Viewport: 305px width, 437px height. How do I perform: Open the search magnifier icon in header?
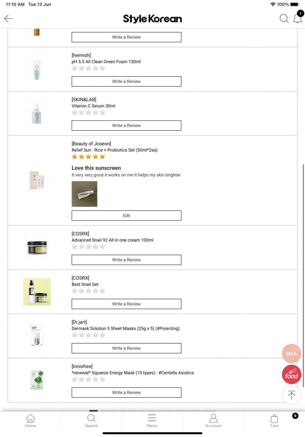point(284,19)
